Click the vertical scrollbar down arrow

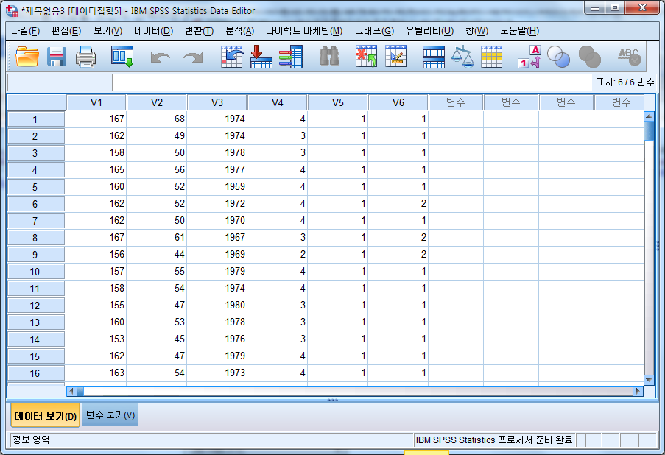coord(649,379)
